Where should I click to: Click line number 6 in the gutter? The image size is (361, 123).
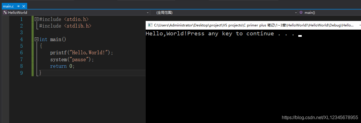[x=21, y=53]
